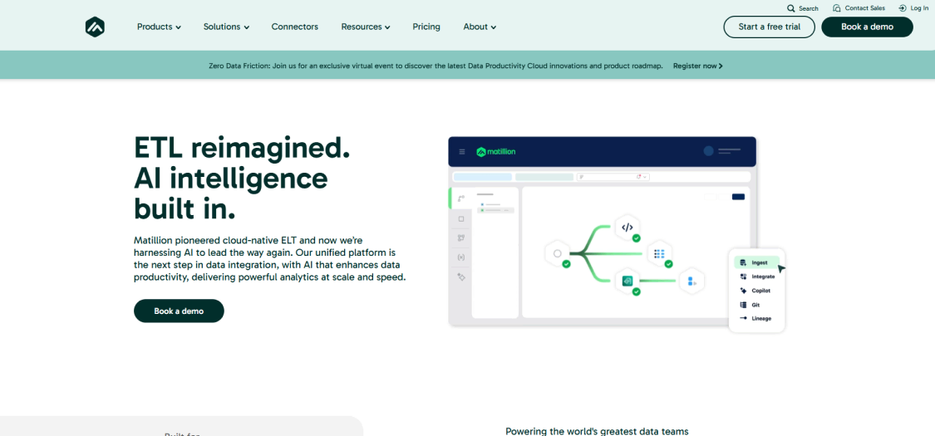
Task: Expand the Solutions dropdown menu
Action: click(226, 27)
